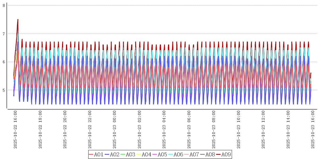
Task: Show or hide the A09 series
Action: (x=223, y=154)
